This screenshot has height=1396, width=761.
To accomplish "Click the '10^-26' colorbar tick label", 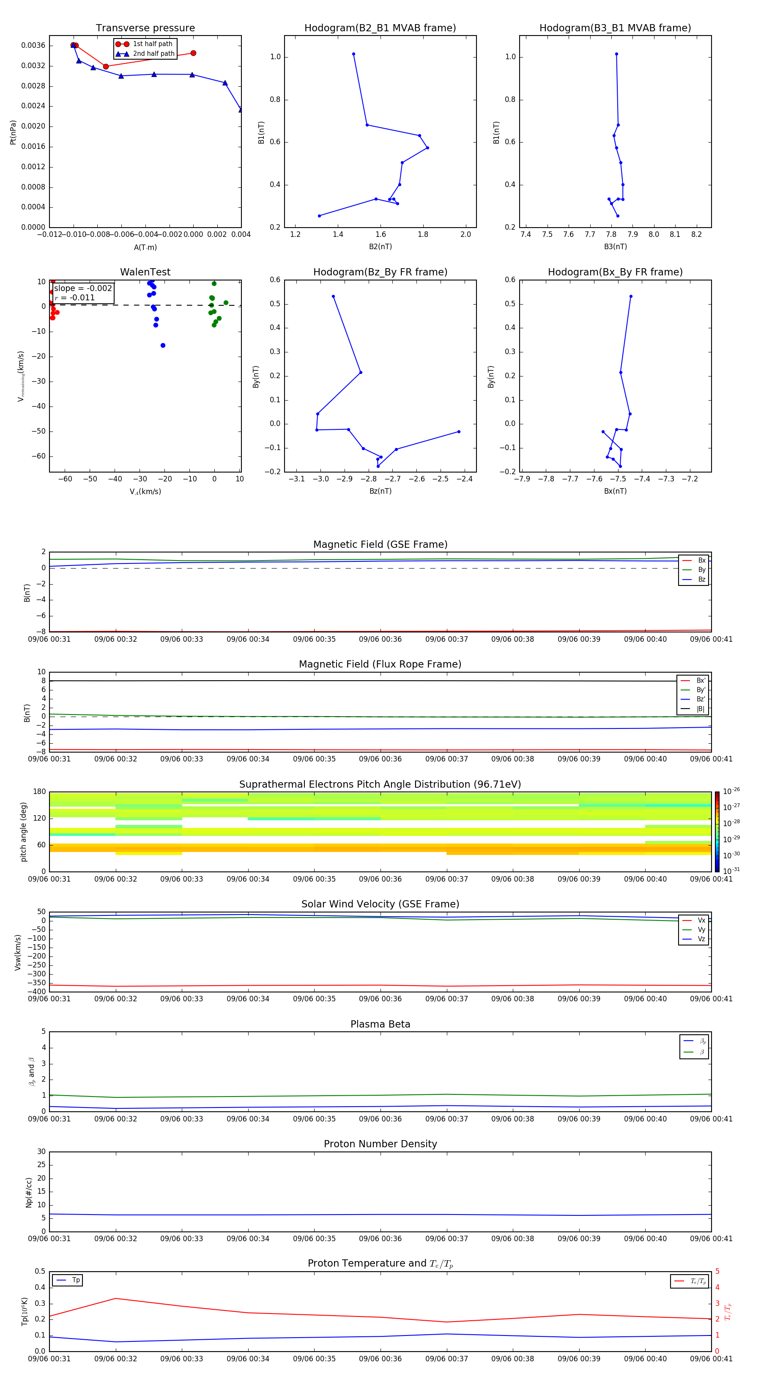I will [x=731, y=791].
